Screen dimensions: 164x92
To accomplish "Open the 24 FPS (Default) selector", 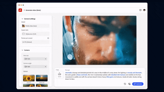I will click(x=35, y=42).
